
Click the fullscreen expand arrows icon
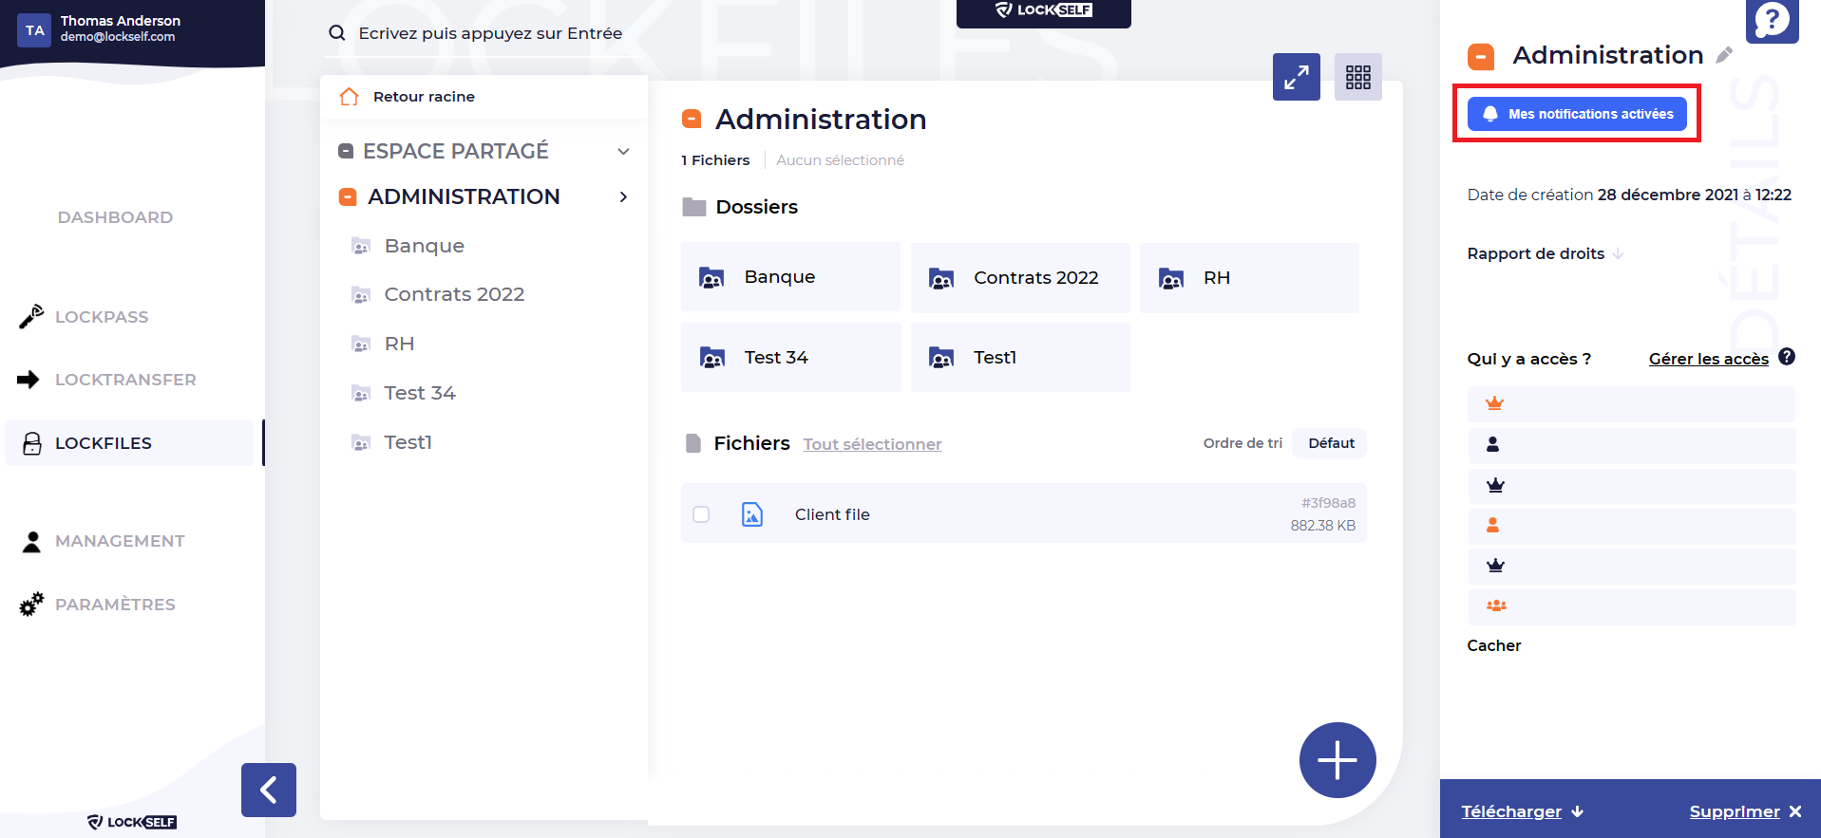1296,77
